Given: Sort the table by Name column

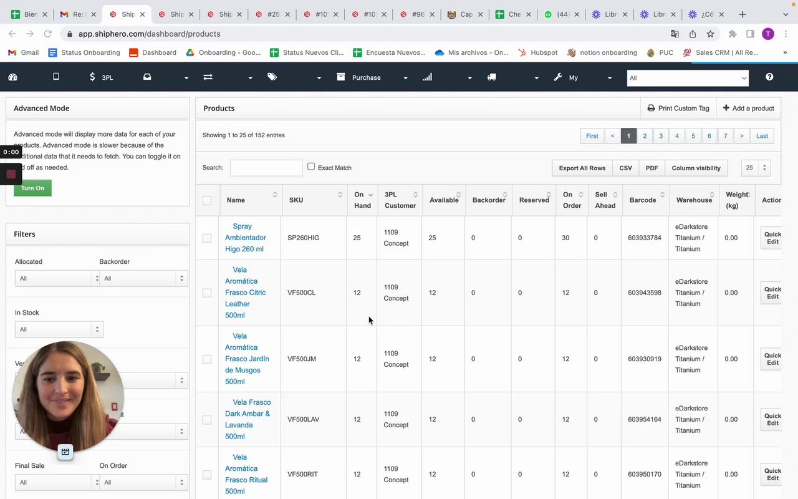Looking at the screenshot, I should (250, 200).
